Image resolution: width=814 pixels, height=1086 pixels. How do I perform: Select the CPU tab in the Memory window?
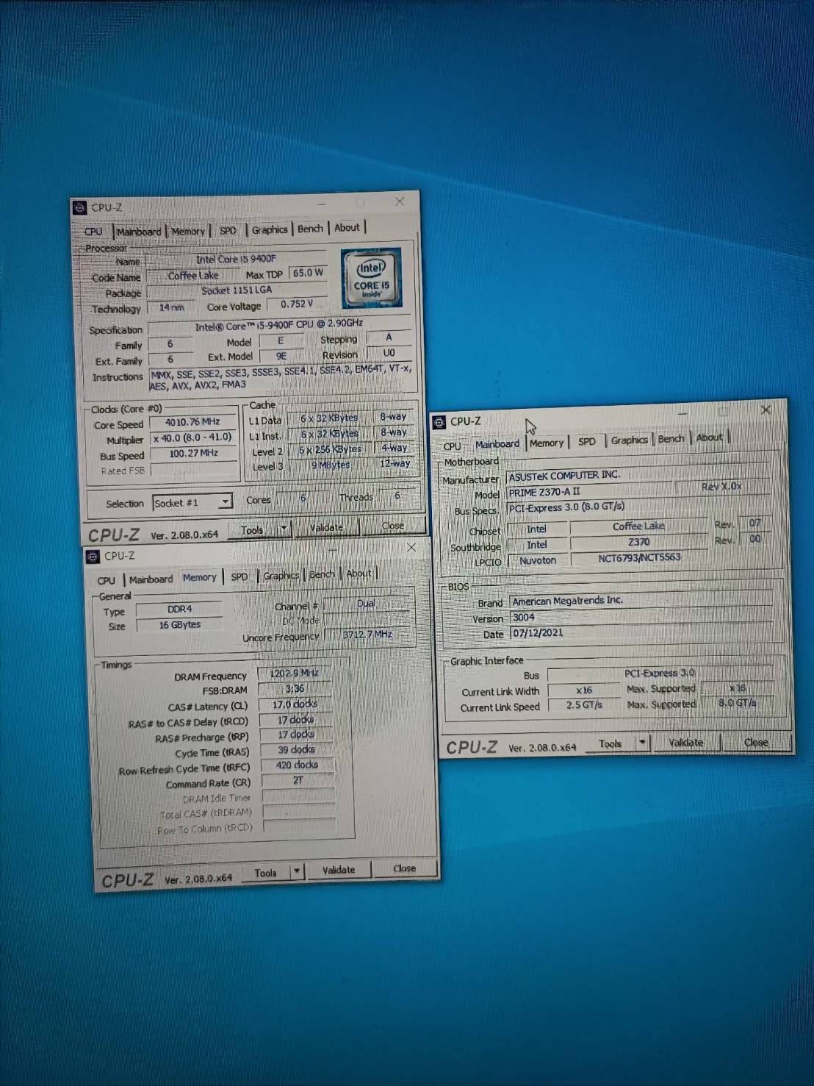point(107,580)
